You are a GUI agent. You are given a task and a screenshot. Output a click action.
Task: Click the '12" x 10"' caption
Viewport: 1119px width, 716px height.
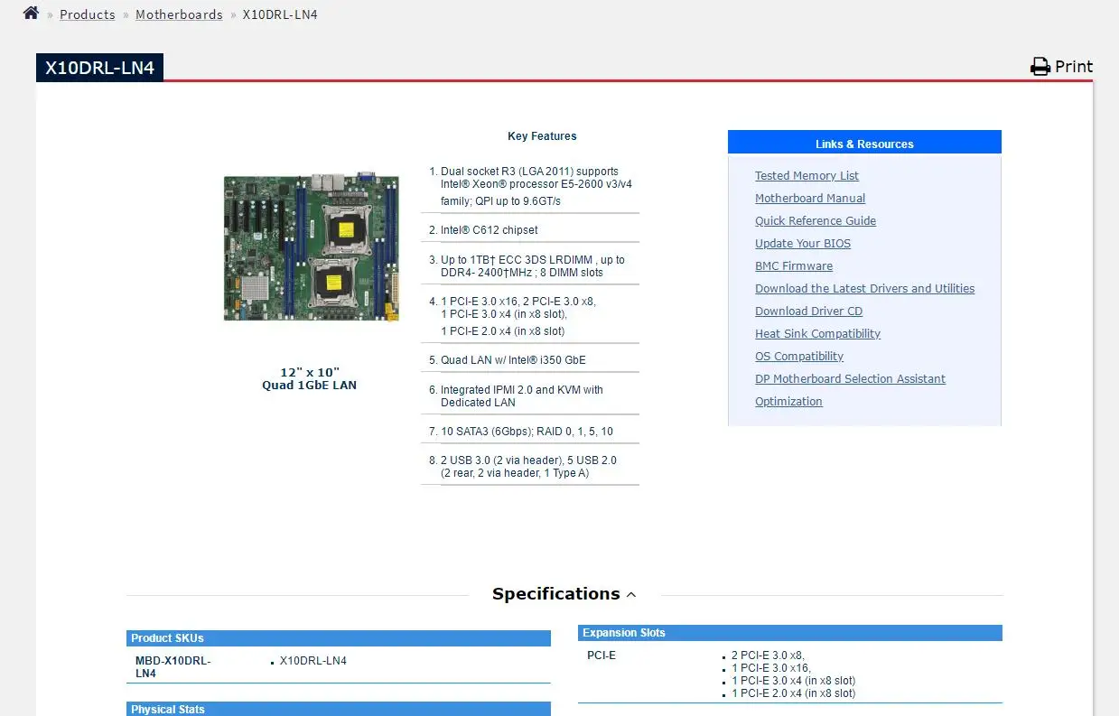tap(310, 373)
